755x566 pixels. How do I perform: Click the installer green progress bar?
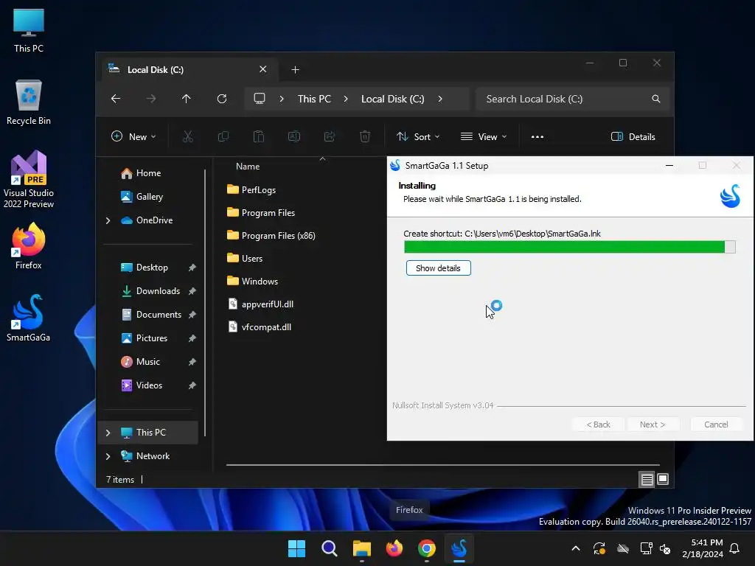point(570,247)
